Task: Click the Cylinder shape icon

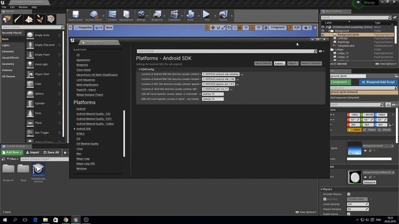Action: click(x=30, y=103)
